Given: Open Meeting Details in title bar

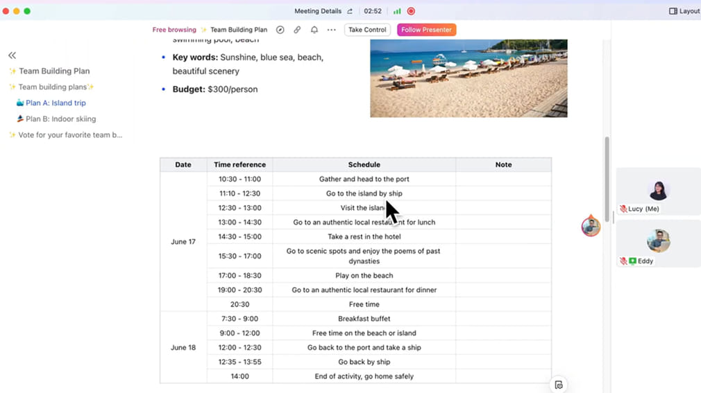Looking at the screenshot, I should pyautogui.click(x=318, y=11).
